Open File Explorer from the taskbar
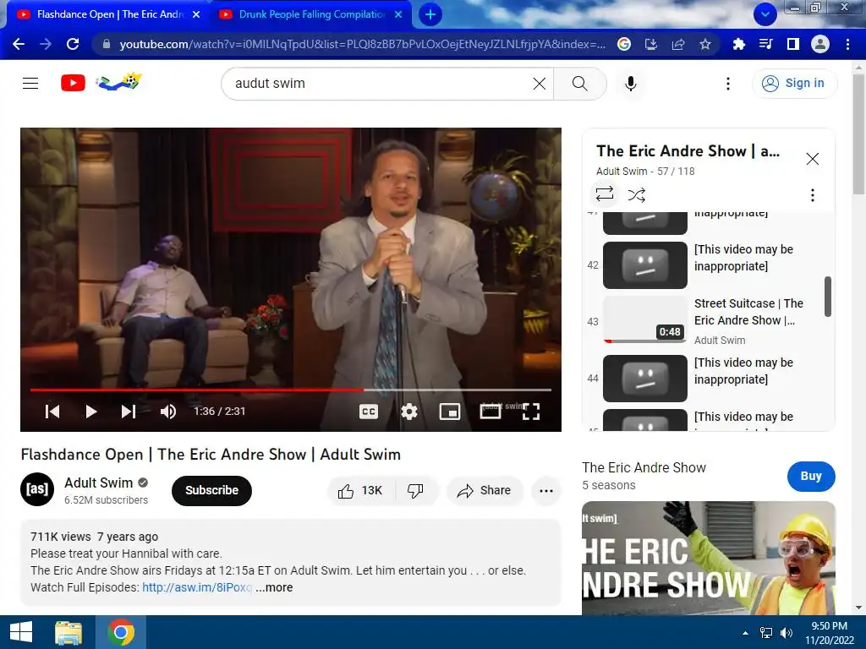 pyautogui.click(x=69, y=632)
